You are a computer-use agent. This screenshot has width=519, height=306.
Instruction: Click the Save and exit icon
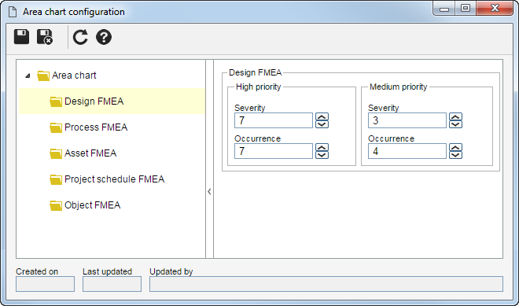[x=45, y=37]
